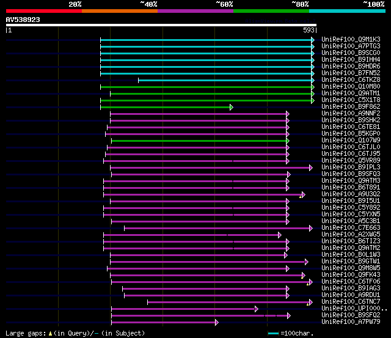Select the UniRef100_B9I5U1 label
The height and width of the screenshot is (338, 391).
tap(351, 201)
